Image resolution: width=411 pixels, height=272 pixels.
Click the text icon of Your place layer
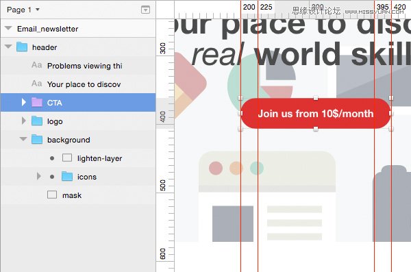37,84
